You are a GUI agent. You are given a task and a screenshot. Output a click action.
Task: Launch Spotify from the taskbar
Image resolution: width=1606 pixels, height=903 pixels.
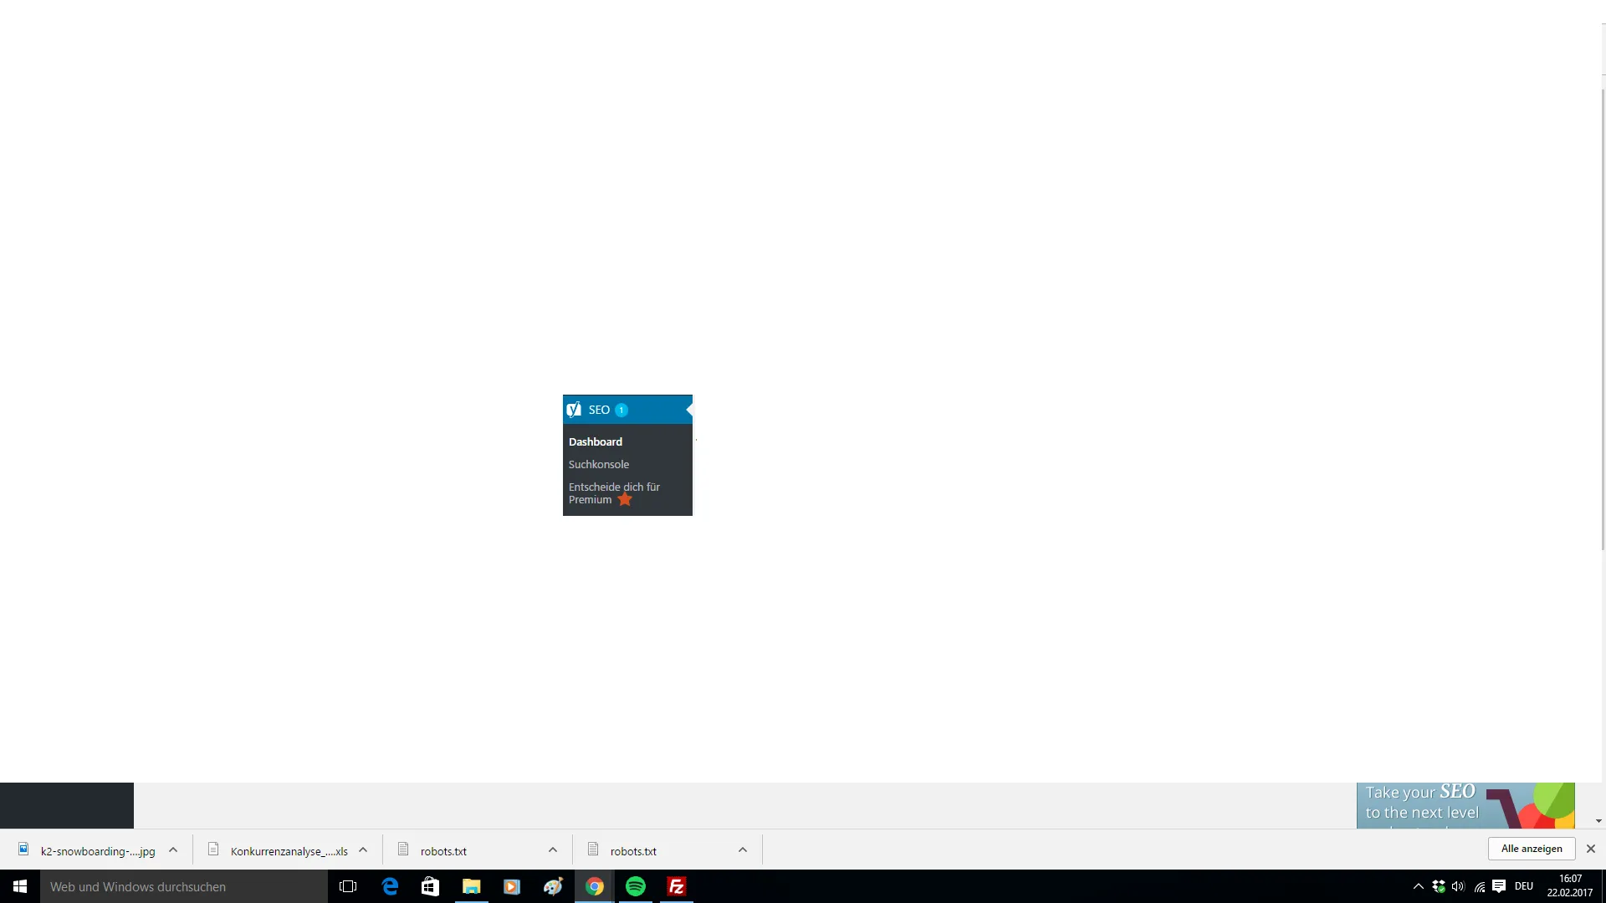636,886
